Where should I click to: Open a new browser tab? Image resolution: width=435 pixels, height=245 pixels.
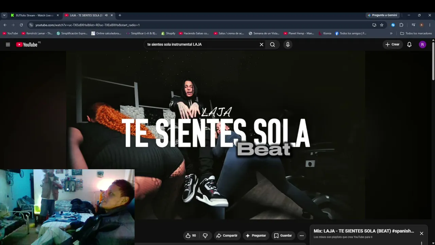coord(120,15)
